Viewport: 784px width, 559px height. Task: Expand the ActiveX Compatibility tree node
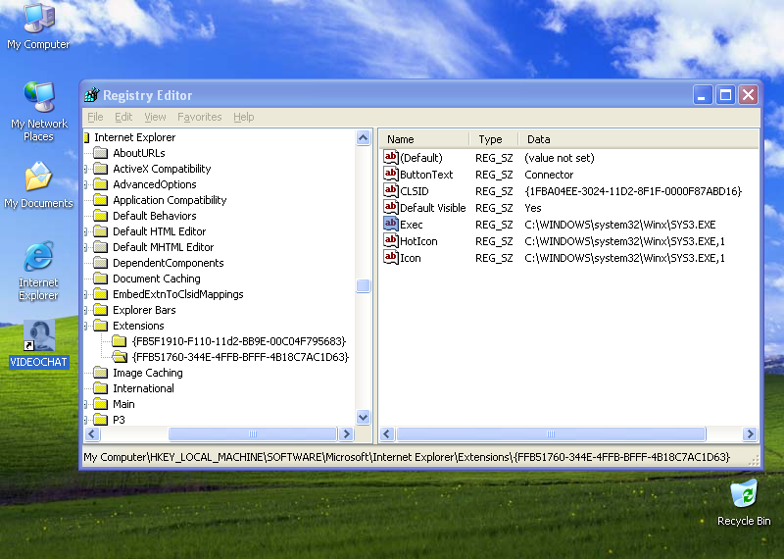pyautogui.click(x=86, y=169)
